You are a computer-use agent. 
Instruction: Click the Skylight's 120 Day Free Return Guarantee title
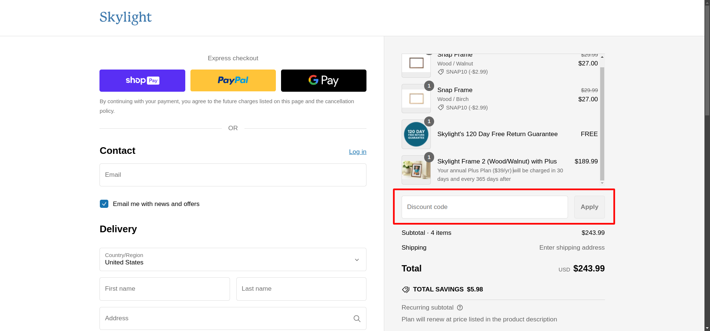click(x=497, y=134)
